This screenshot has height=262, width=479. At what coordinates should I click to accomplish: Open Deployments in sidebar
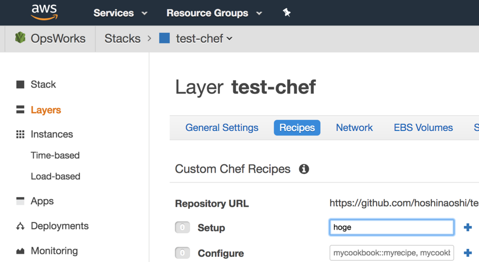pos(59,226)
